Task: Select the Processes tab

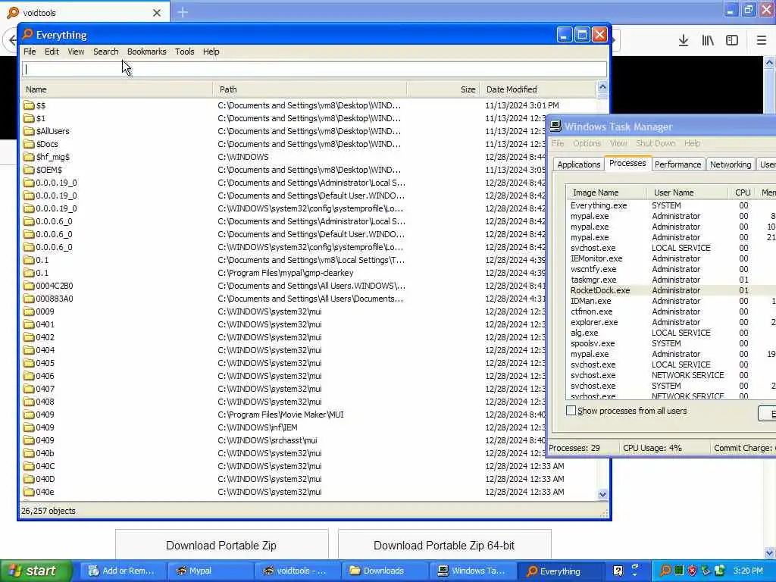Action: pyautogui.click(x=627, y=163)
